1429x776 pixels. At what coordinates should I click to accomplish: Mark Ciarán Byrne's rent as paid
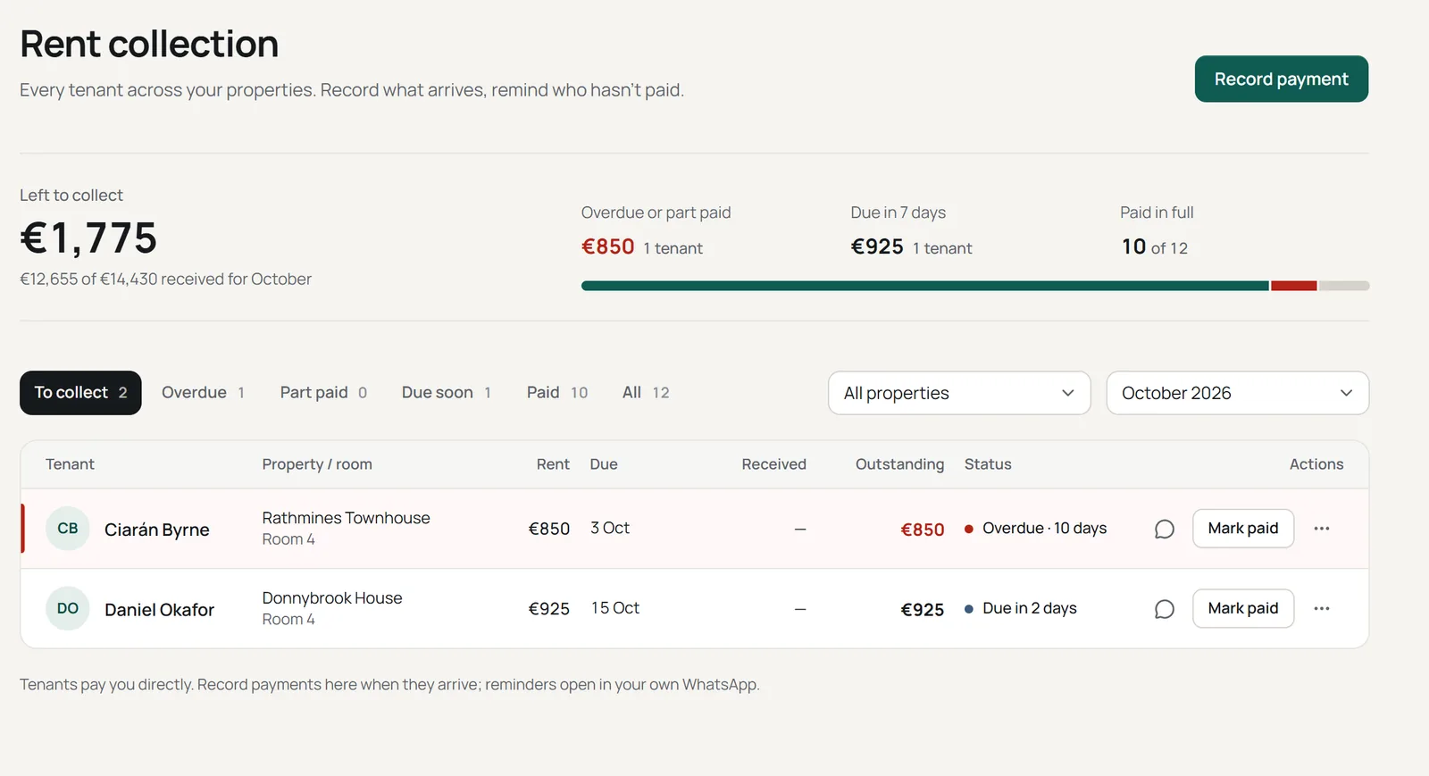1243,529
